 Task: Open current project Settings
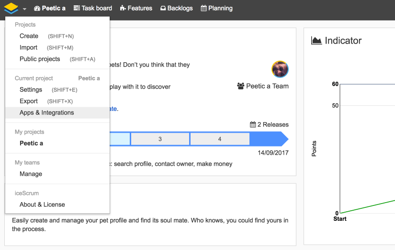coord(31,90)
